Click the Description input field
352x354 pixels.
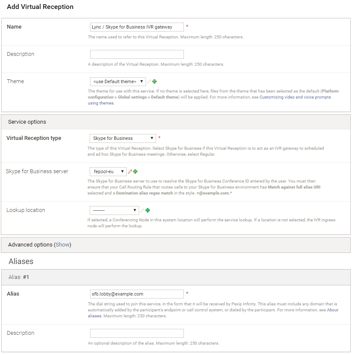(x=137, y=54)
